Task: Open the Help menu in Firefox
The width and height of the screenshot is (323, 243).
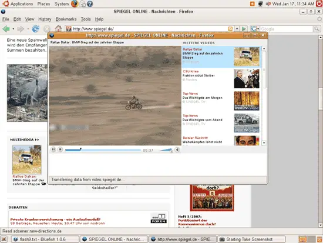Action: 99,19
